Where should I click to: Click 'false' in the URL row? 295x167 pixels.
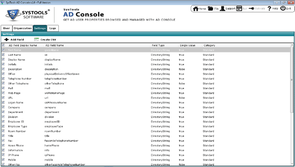182,98
